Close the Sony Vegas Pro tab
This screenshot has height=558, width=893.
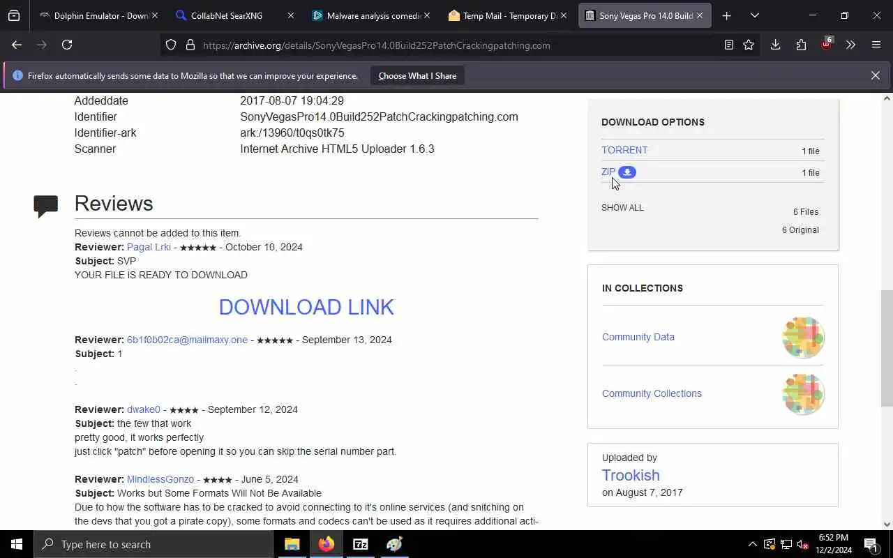point(699,15)
